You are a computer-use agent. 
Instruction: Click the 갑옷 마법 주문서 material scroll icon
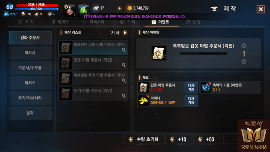click(143, 87)
